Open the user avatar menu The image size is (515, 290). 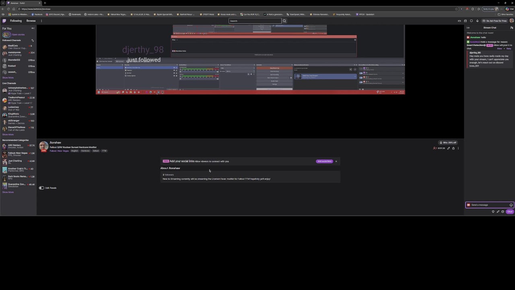512,21
